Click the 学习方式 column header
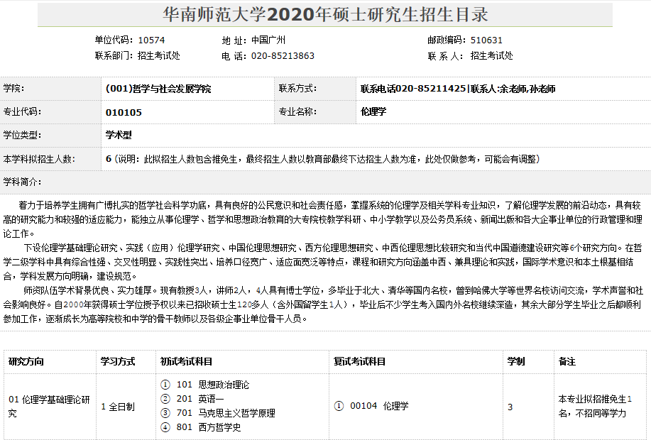 pos(118,361)
